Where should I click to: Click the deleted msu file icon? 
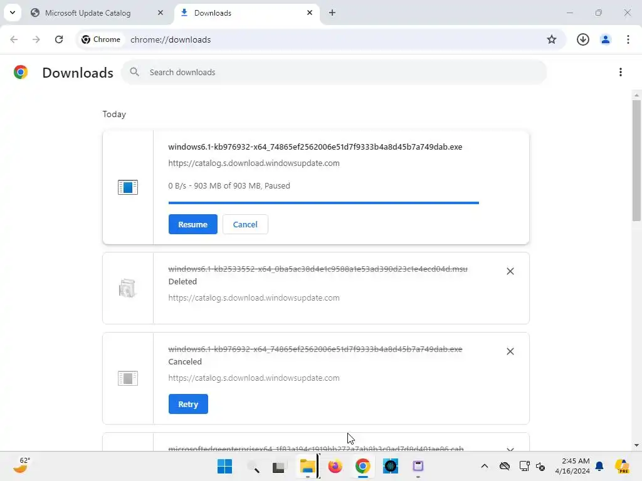127,288
